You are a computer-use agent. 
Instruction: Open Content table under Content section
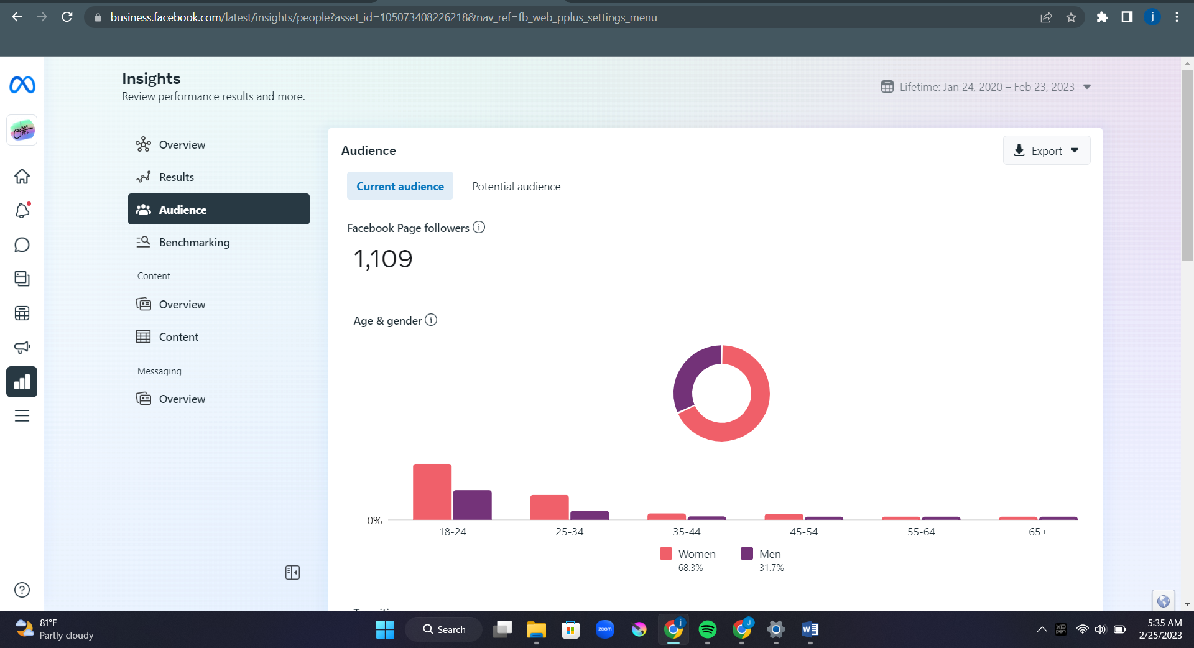[219, 336]
